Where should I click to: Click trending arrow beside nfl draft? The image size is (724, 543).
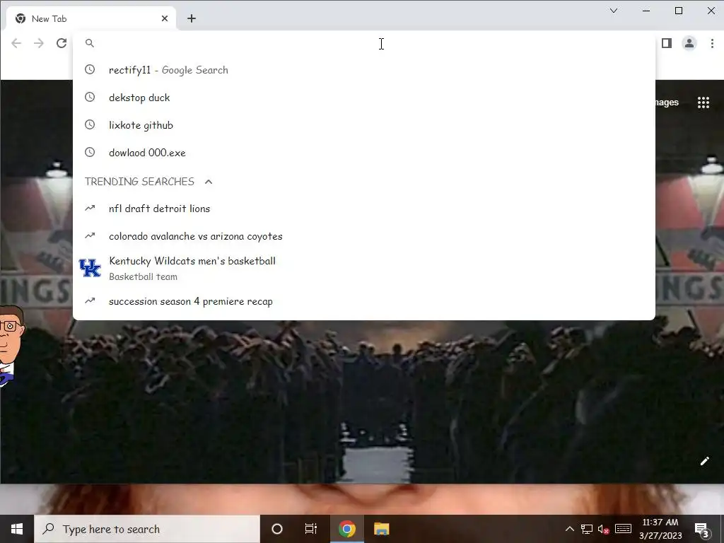click(x=90, y=209)
